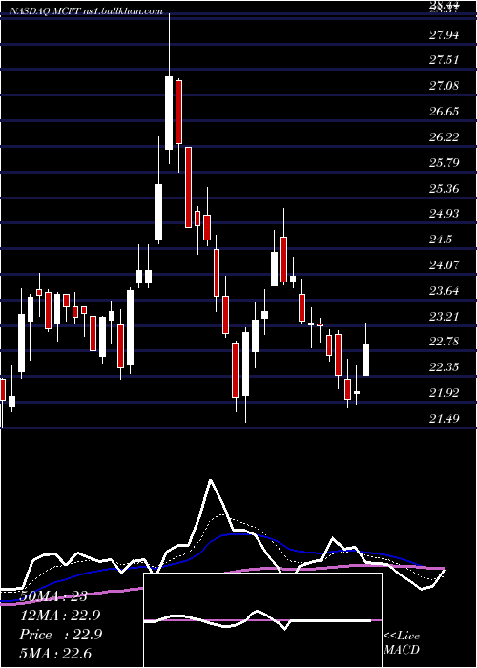Click the 26.22 price level label
Image resolution: width=477 pixels, height=668 pixels.
(x=445, y=136)
